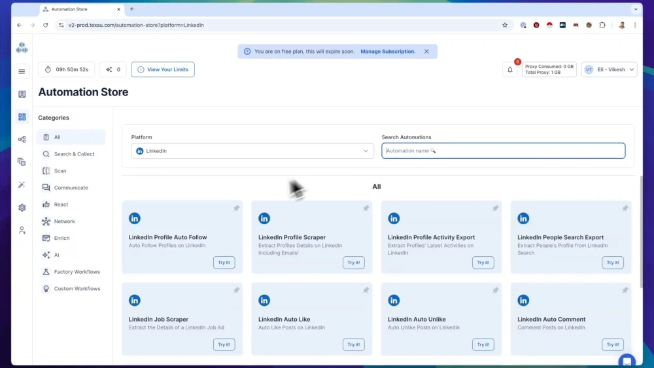Select the Enrich category

click(x=71, y=238)
